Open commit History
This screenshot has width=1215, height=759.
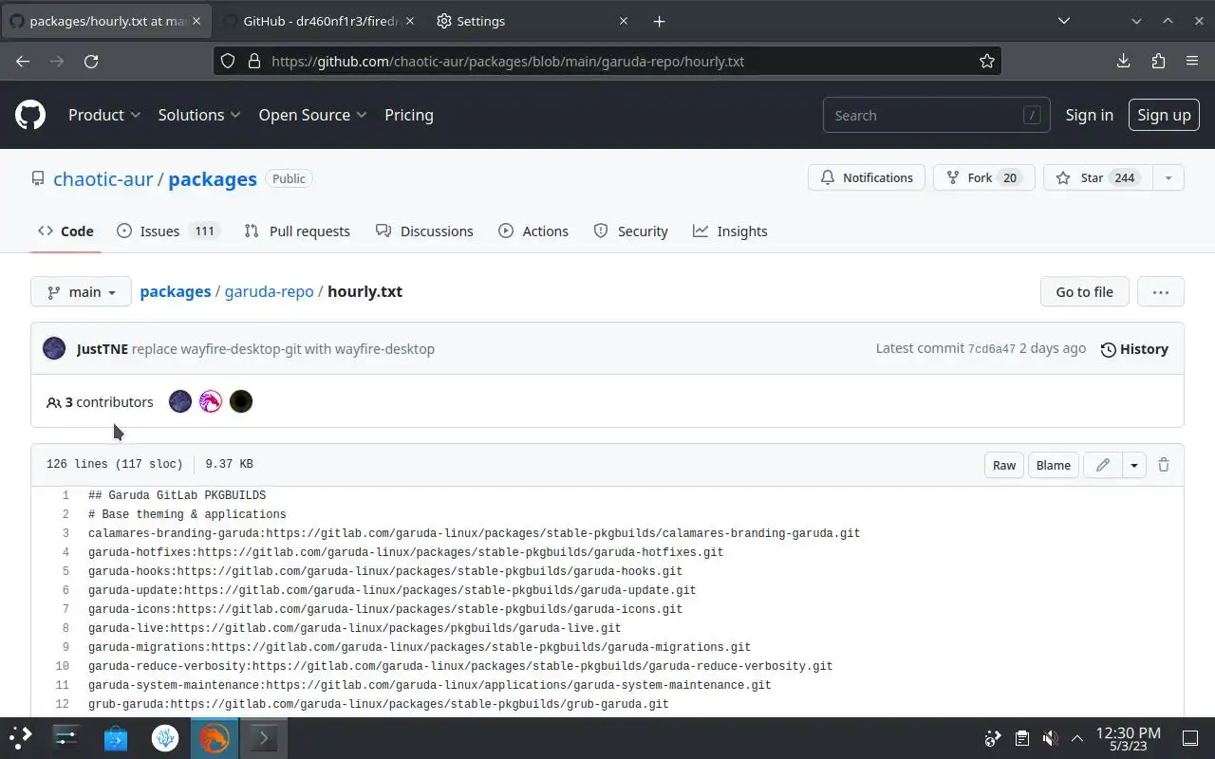(1134, 349)
